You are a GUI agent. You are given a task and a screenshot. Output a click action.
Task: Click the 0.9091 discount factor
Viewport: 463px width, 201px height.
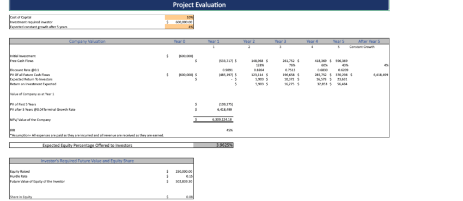coord(228,70)
